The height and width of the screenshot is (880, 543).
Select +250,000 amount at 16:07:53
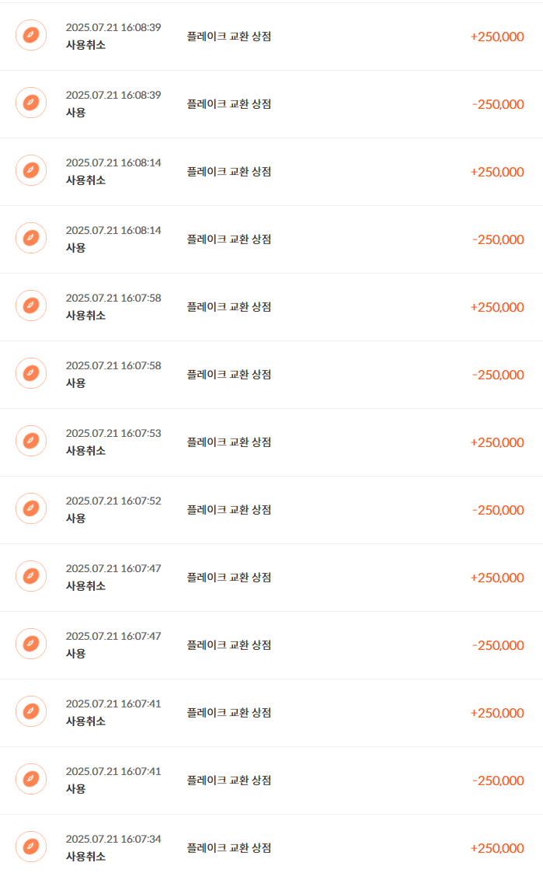pyautogui.click(x=497, y=442)
